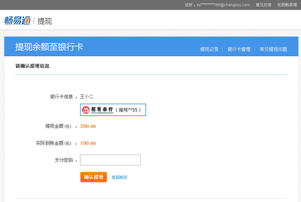301x202 pixels.
Task: Click the 198.00 actual received amount
Action: coord(88,143)
